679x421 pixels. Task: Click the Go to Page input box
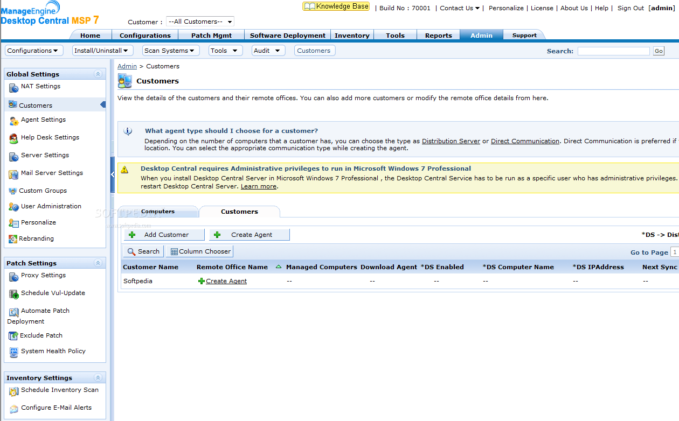pos(675,252)
